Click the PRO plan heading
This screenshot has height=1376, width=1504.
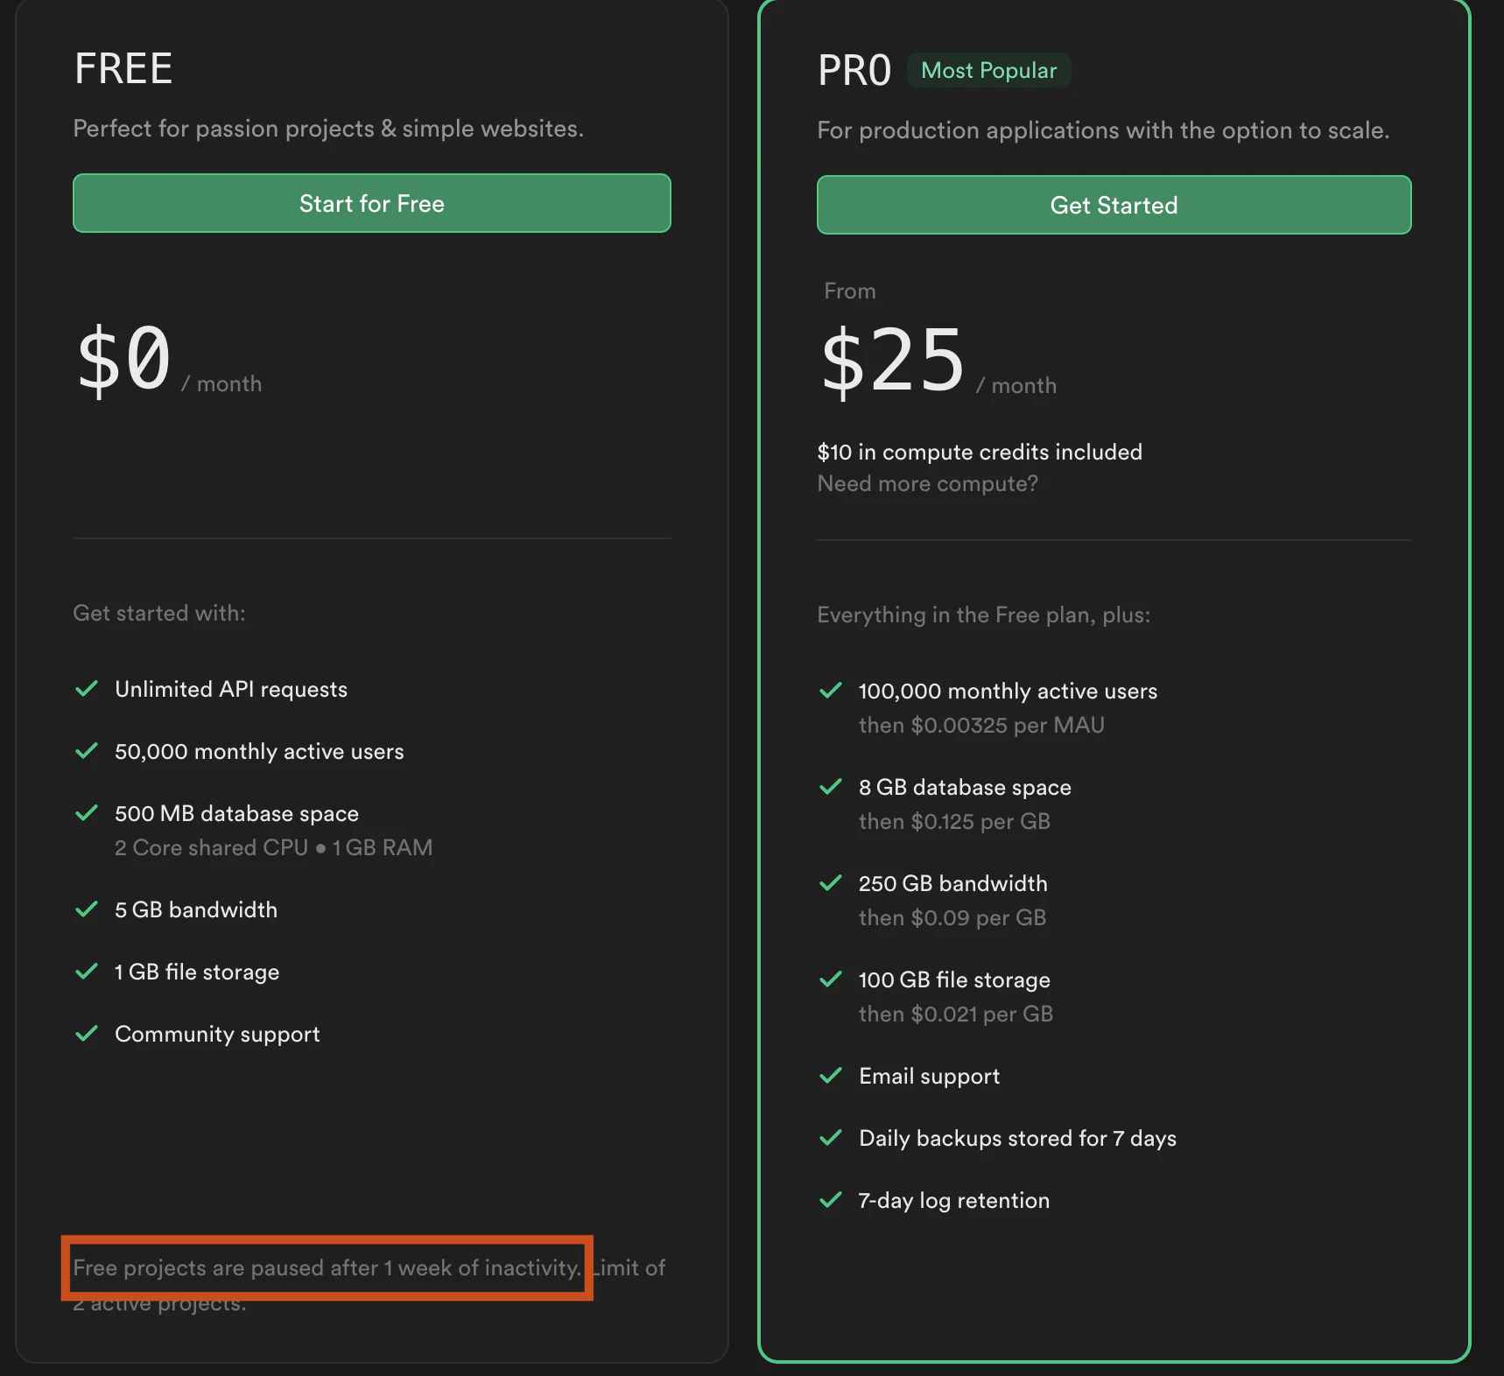pos(854,70)
